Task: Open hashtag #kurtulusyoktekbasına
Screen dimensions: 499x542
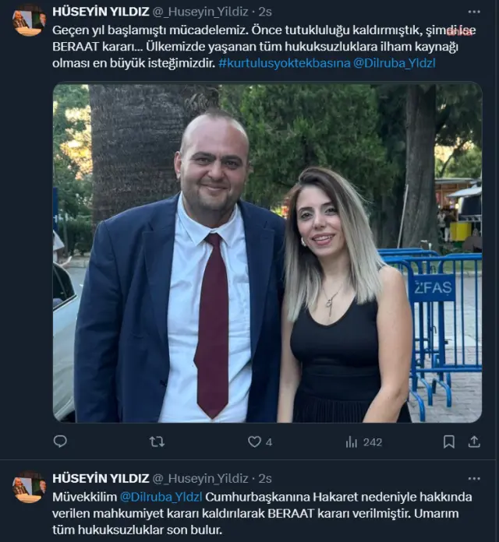Action: 284,63
